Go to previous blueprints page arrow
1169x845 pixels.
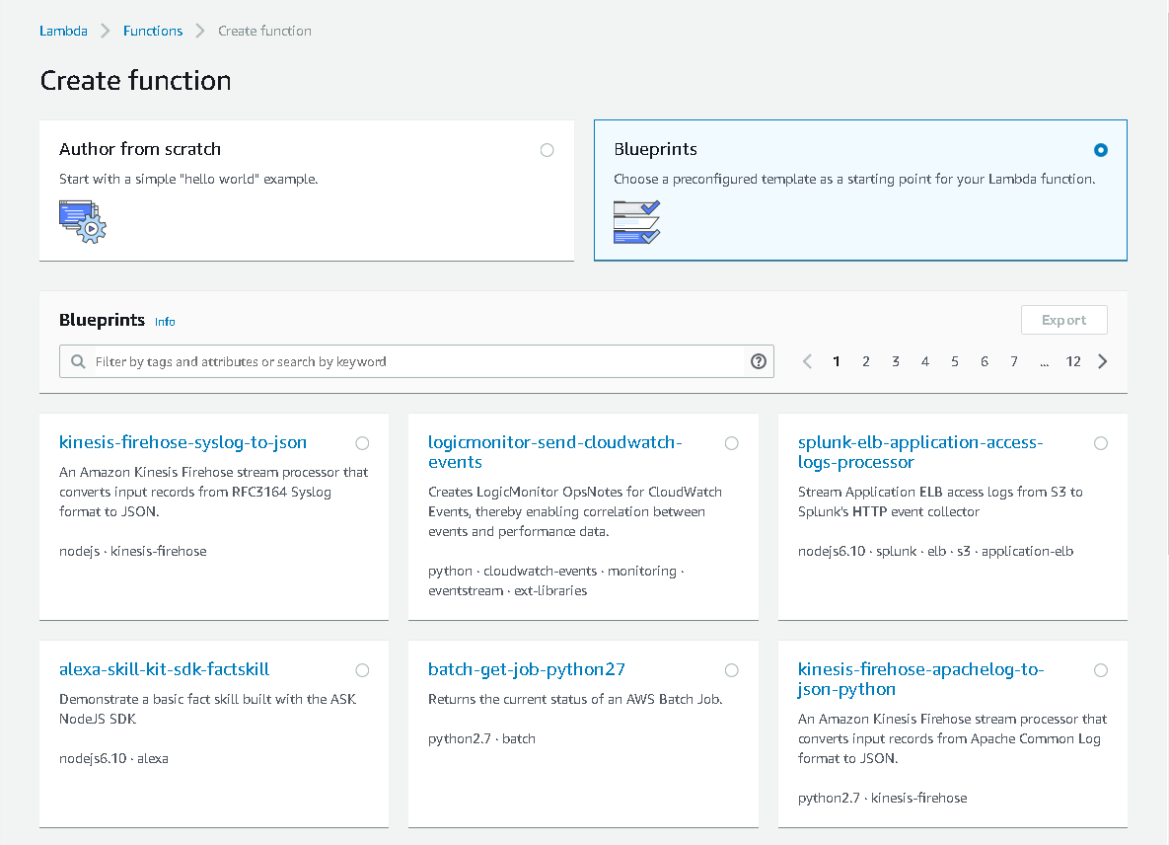click(x=807, y=361)
